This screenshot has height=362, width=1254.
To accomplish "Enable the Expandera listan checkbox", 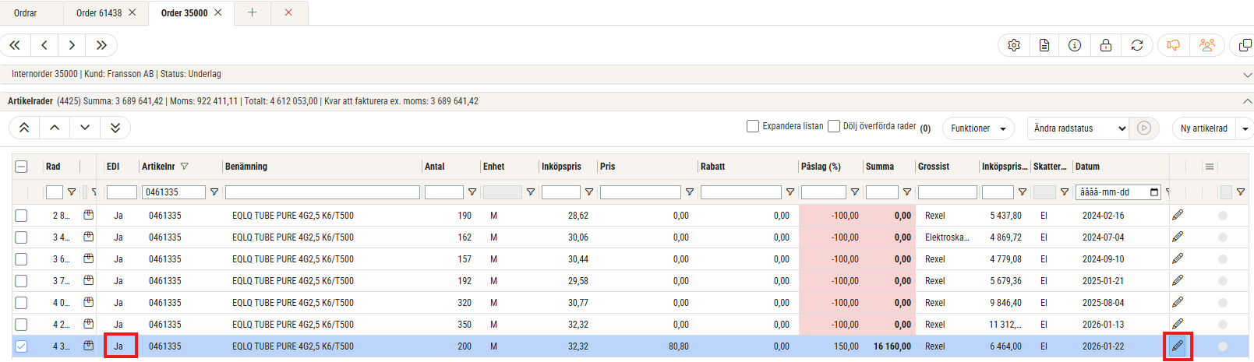I will 753,126.
